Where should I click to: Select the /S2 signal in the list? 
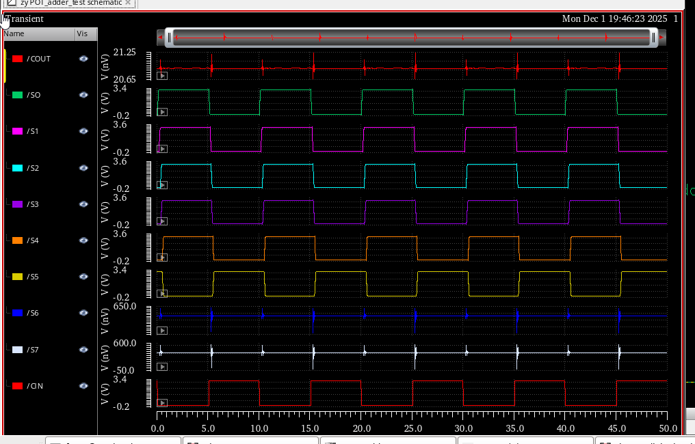[x=33, y=168]
